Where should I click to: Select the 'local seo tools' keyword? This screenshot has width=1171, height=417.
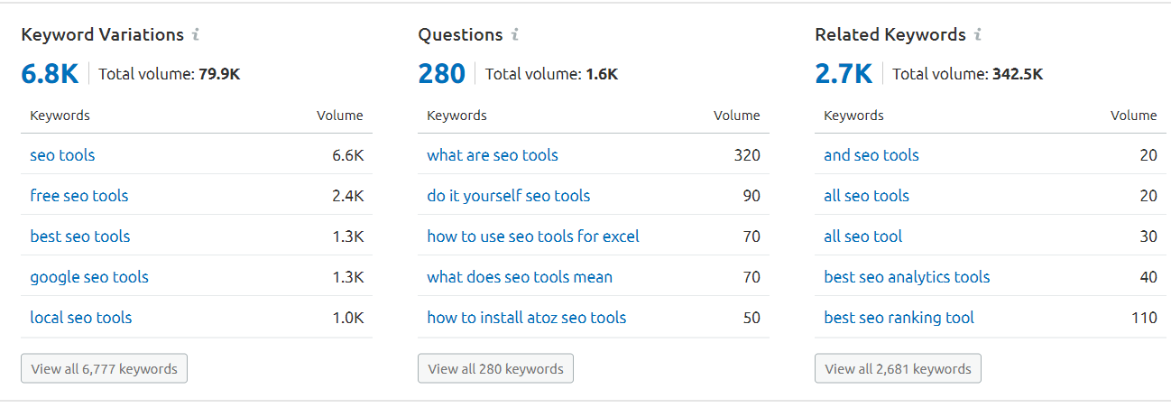pyautogui.click(x=81, y=318)
